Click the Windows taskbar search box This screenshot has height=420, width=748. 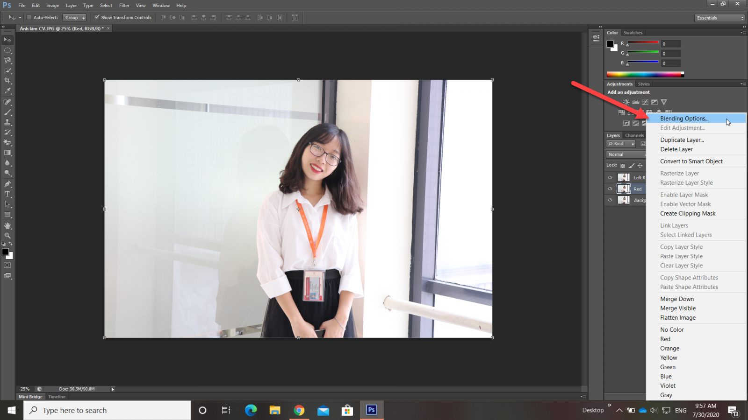tap(108, 410)
